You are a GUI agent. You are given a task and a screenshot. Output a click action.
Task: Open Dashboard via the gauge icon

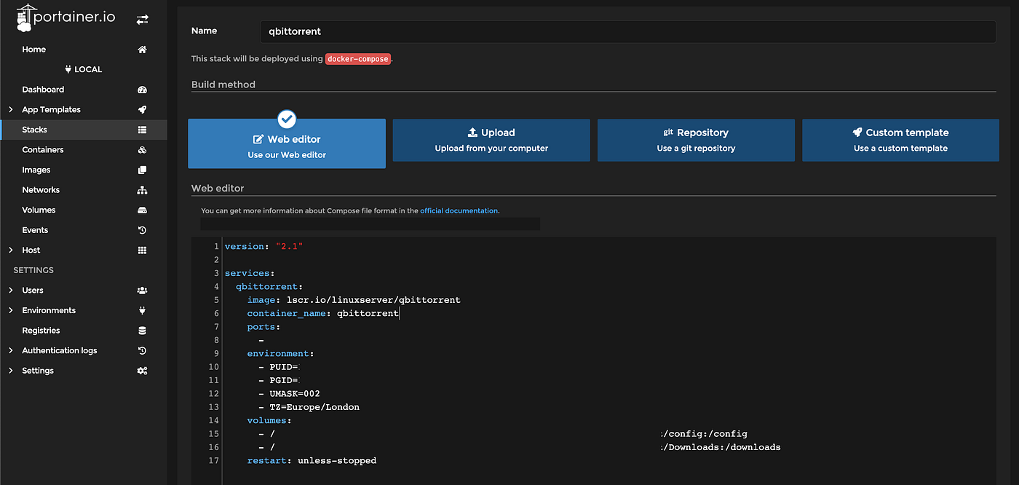click(x=143, y=89)
